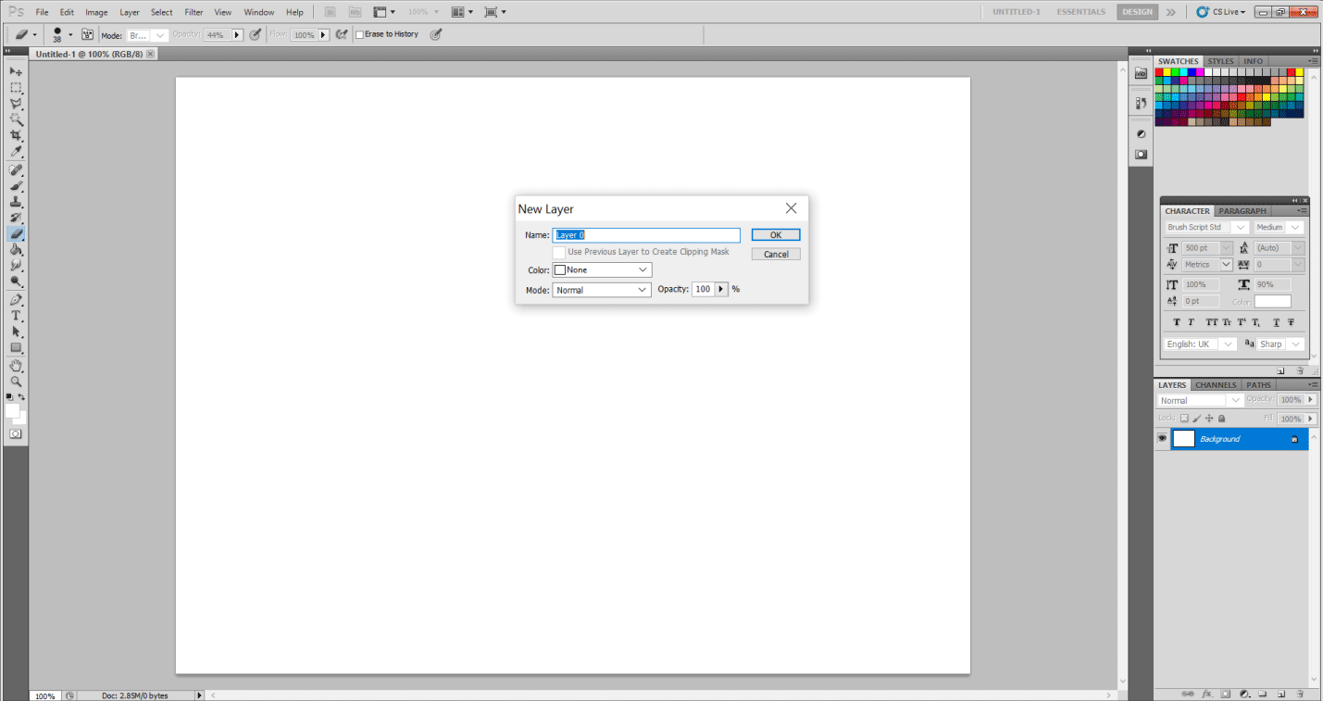Delete layer with the Layers trash icon
Image resolution: width=1323 pixels, height=701 pixels.
click(1300, 694)
